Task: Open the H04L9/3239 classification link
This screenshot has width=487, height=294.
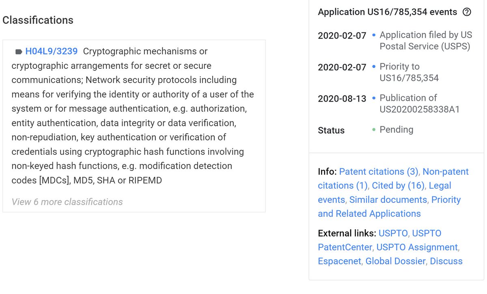Action: point(52,51)
